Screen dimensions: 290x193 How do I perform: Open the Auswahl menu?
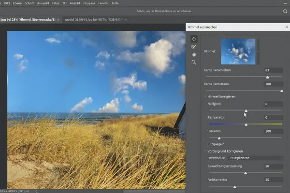click(x=43, y=3)
